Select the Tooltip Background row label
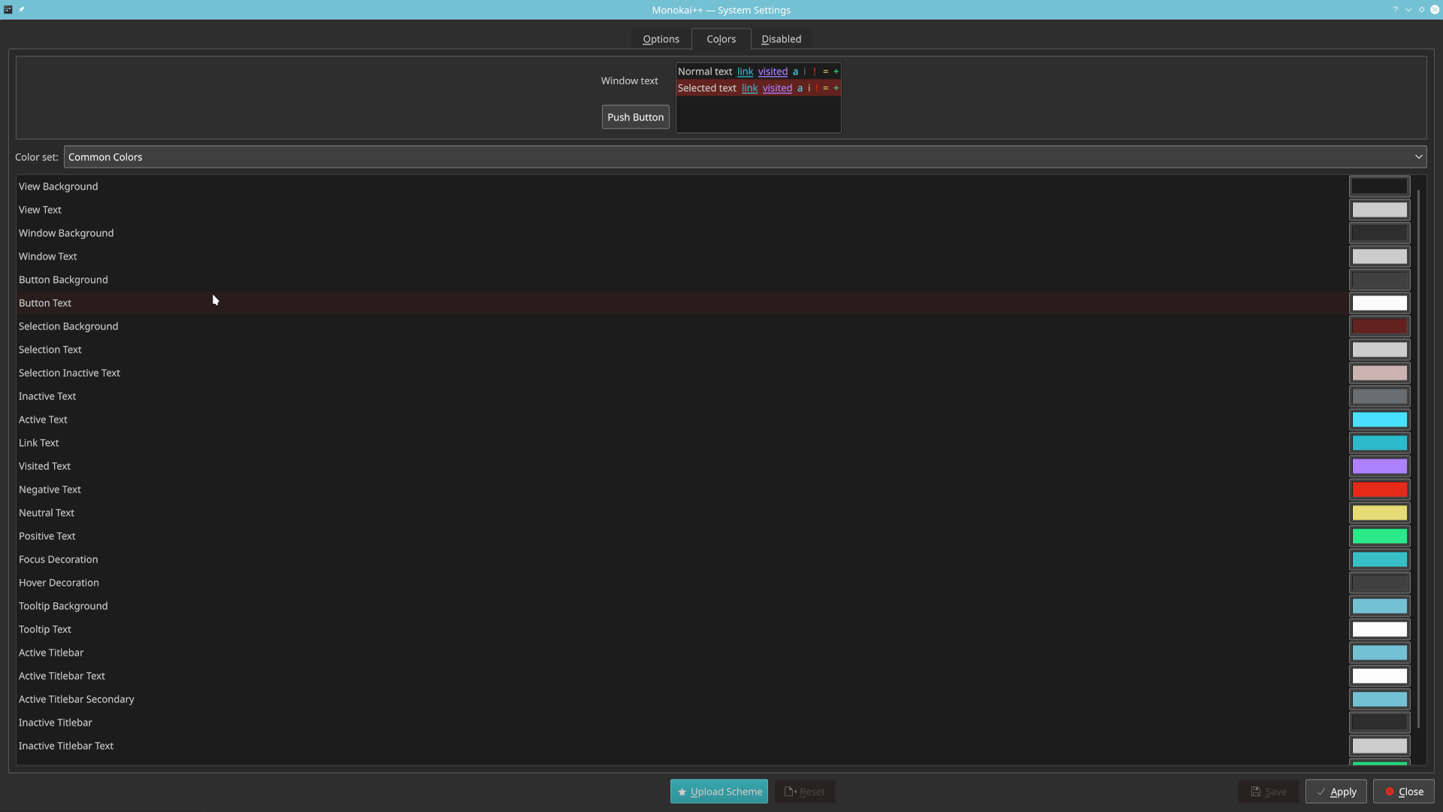Image resolution: width=1443 pixels, height=812 pixels. pyautogui.click(x=63, y=606)
